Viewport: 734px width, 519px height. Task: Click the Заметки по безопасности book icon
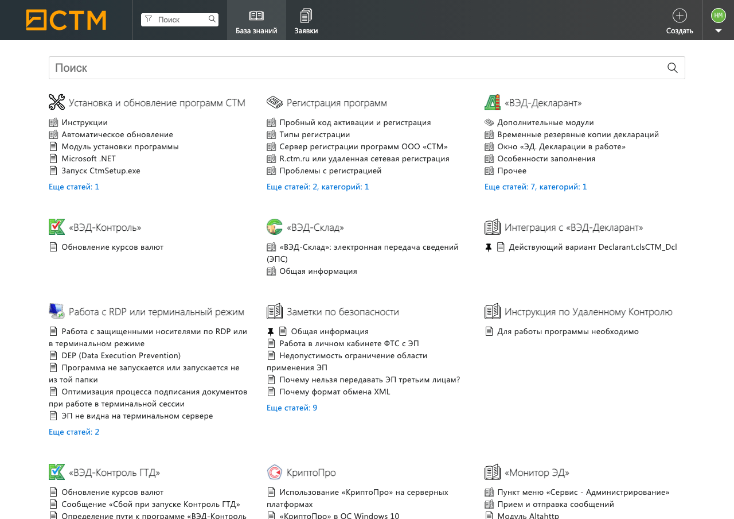pyautogui.click(x=275, y=311)
